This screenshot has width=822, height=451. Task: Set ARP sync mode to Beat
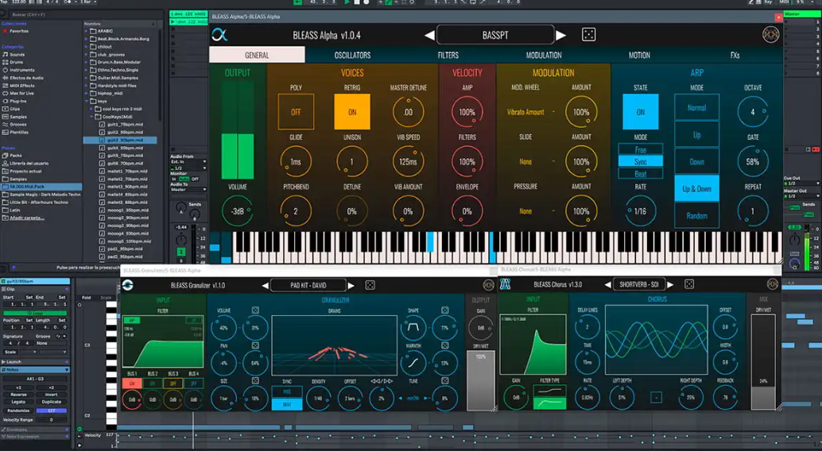(x=640, y=173)
